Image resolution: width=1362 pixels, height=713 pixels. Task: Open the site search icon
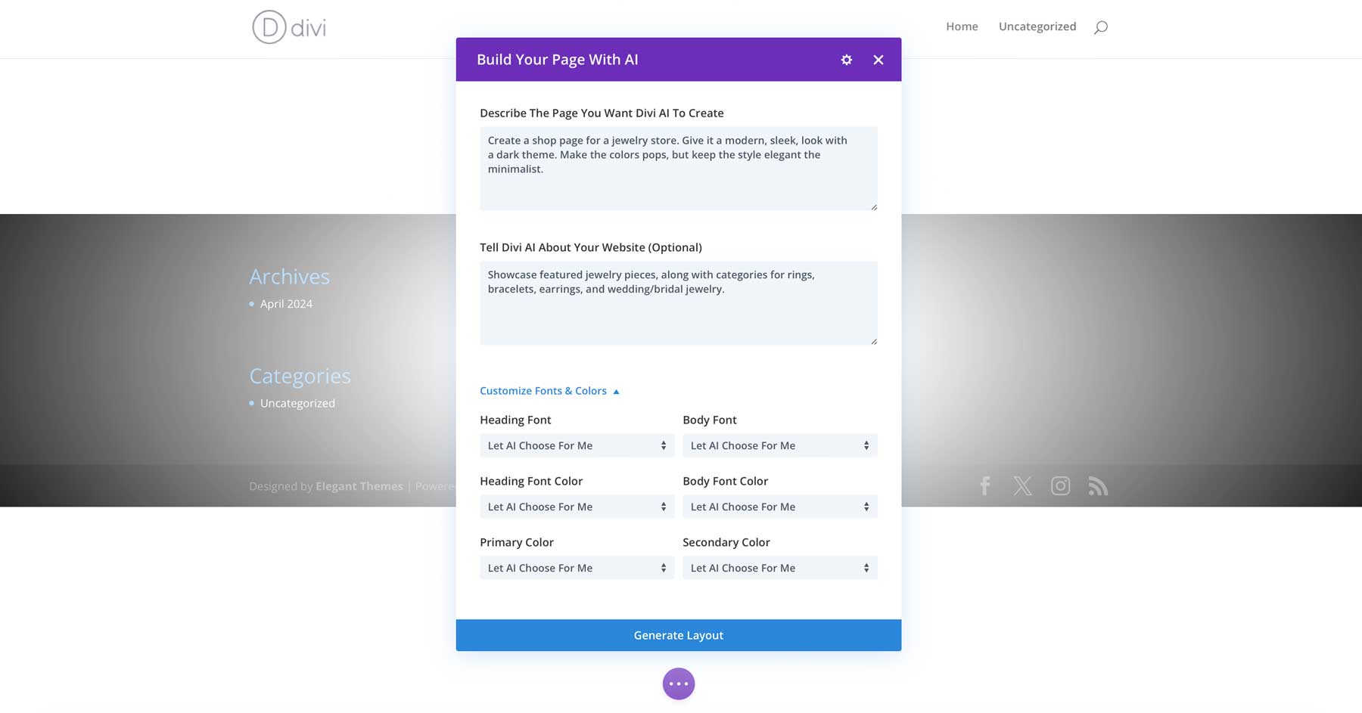[x=1102, y=26]
